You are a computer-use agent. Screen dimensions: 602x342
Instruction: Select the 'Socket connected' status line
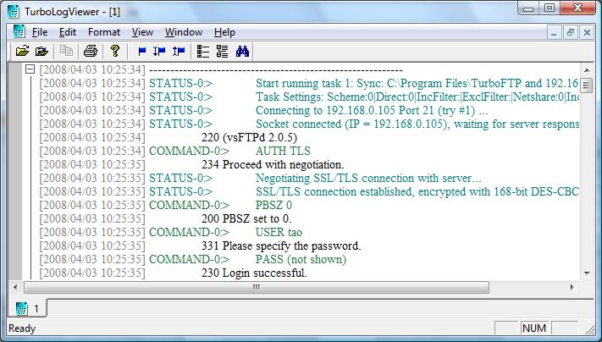(417, 124)
